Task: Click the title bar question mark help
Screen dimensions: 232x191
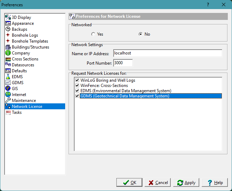Action: pyautogui.click(x=208, y=5)
